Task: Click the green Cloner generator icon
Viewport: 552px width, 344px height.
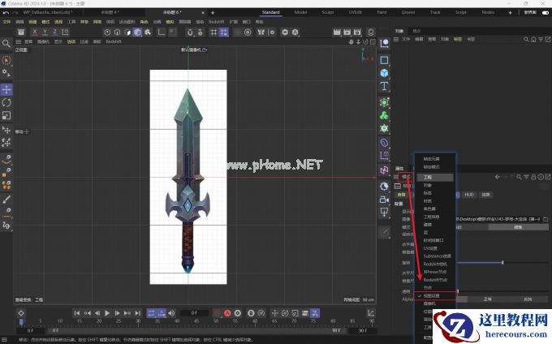Action: point(384,115)
